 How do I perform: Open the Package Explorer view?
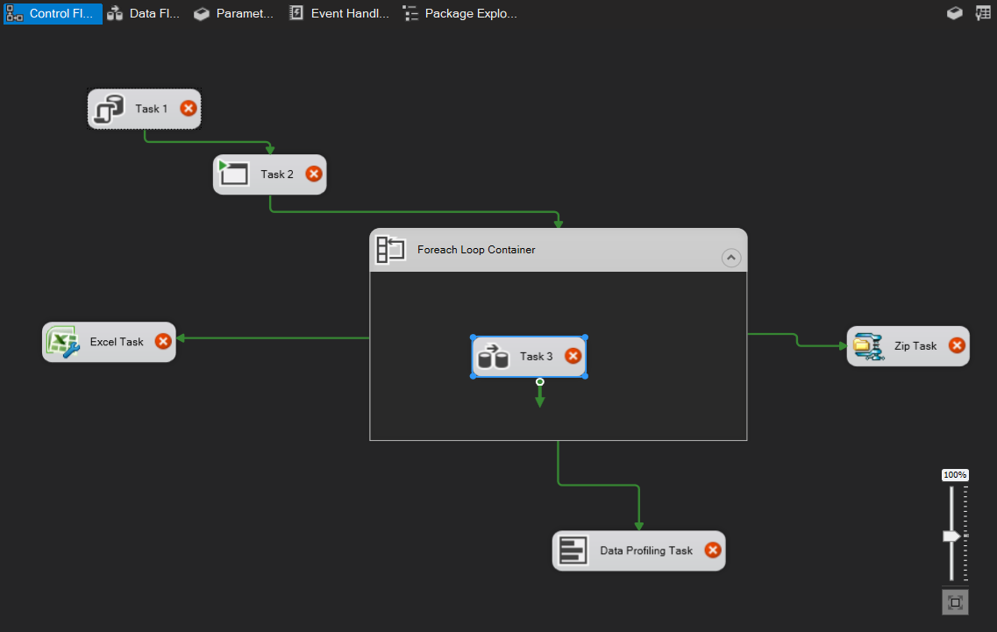(x=459, y=13)
